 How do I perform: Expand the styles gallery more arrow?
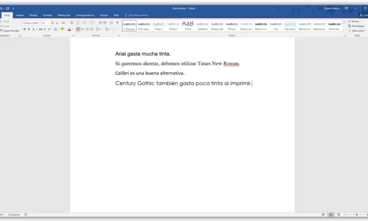pyautogui.click(x=343, y=30)
